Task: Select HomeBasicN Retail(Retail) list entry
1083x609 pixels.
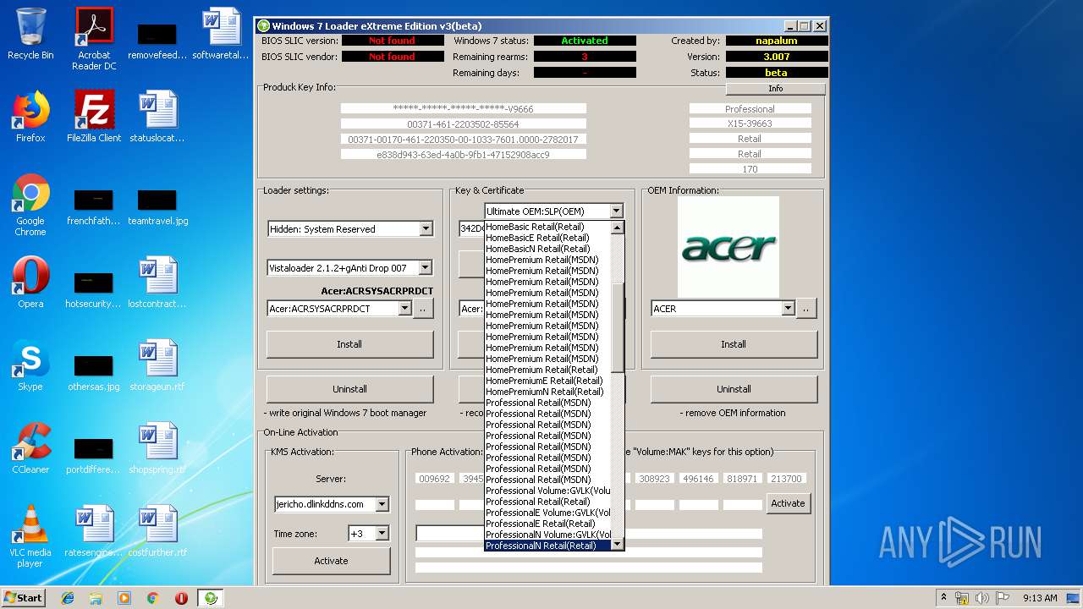Action: pyautogui.click(x=547, y=249)
